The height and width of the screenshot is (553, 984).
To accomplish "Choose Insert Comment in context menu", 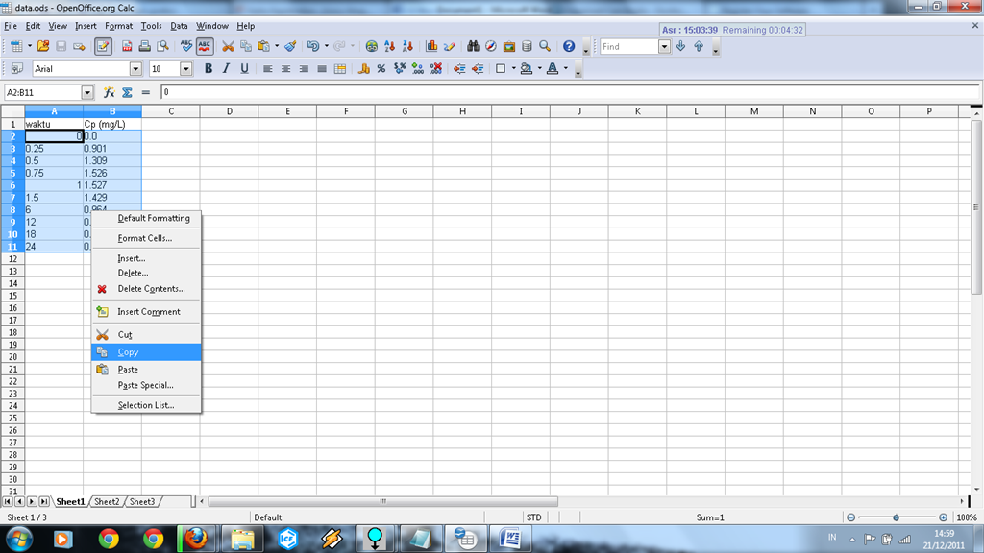I will coord(146,312).
